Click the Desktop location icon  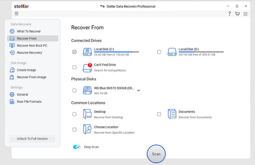87,114
